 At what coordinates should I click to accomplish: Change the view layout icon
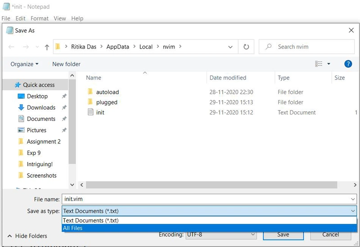319,64
